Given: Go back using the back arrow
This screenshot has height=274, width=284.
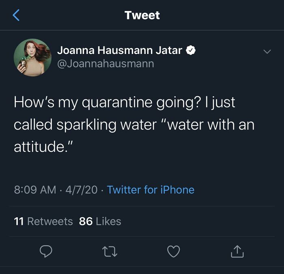Looking at the screenshot, I should (x=16, y=15).
